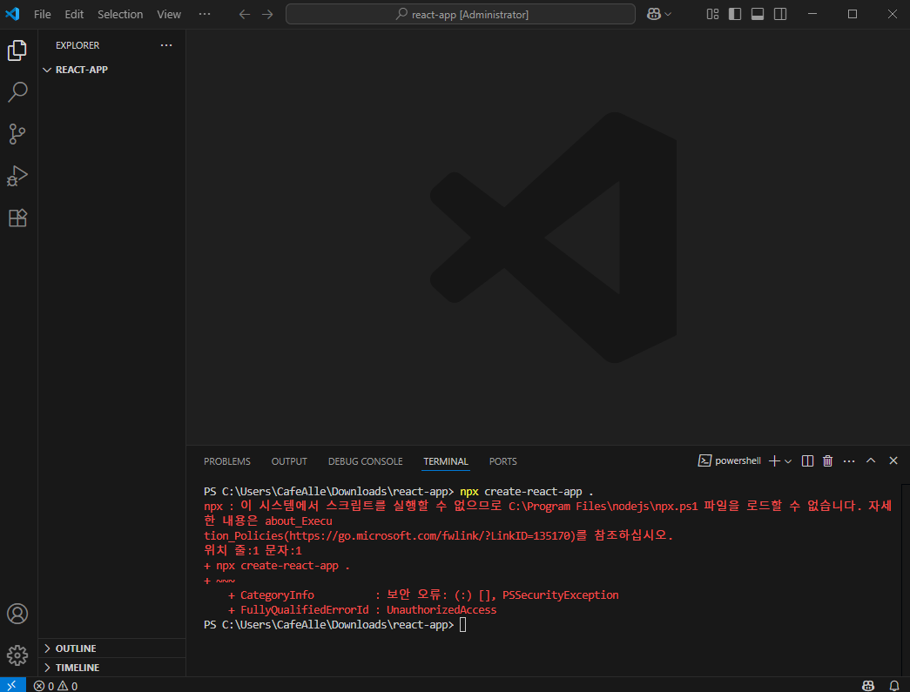Kill terminal with the trash icon
This screenshot has height=692, width=910.
click(x=827, y=460)
